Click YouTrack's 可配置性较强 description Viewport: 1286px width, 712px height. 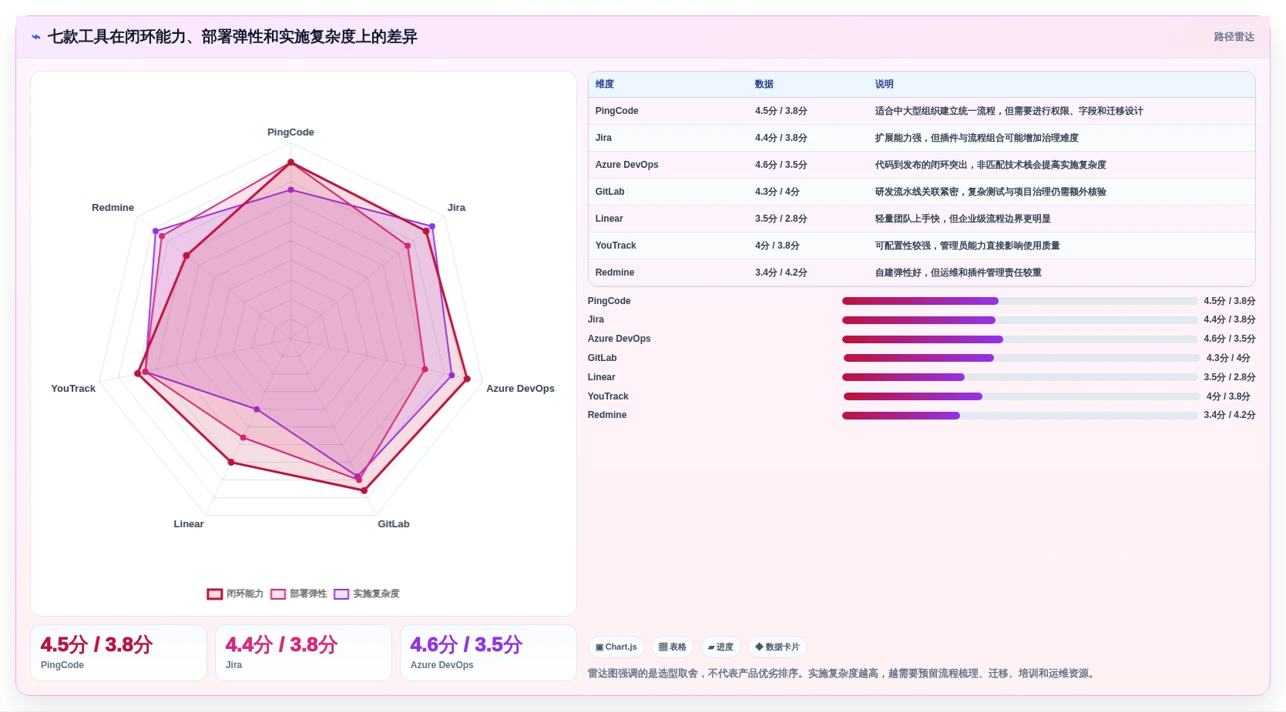pyautogui.click(x=967, y=246)
